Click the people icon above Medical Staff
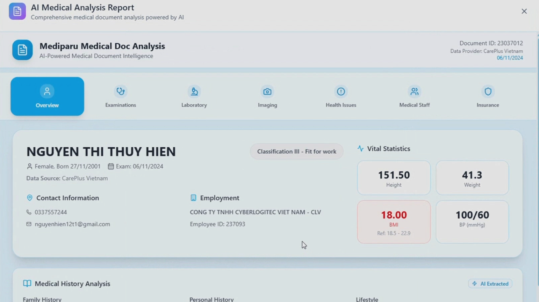This screenshot has height=302, width=539. 415,91
